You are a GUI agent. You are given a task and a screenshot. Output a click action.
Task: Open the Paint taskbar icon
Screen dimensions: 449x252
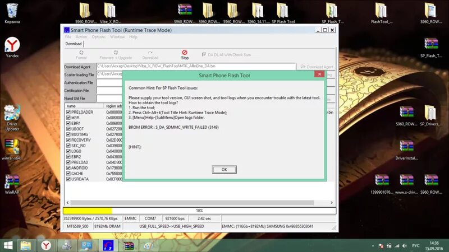pyautogui.click(x=148, y=245)
